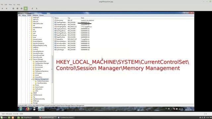The image size is (212, 119).
Task: Select the SystemPages value row
Action: pyautogui.click(x=72, y=50)
